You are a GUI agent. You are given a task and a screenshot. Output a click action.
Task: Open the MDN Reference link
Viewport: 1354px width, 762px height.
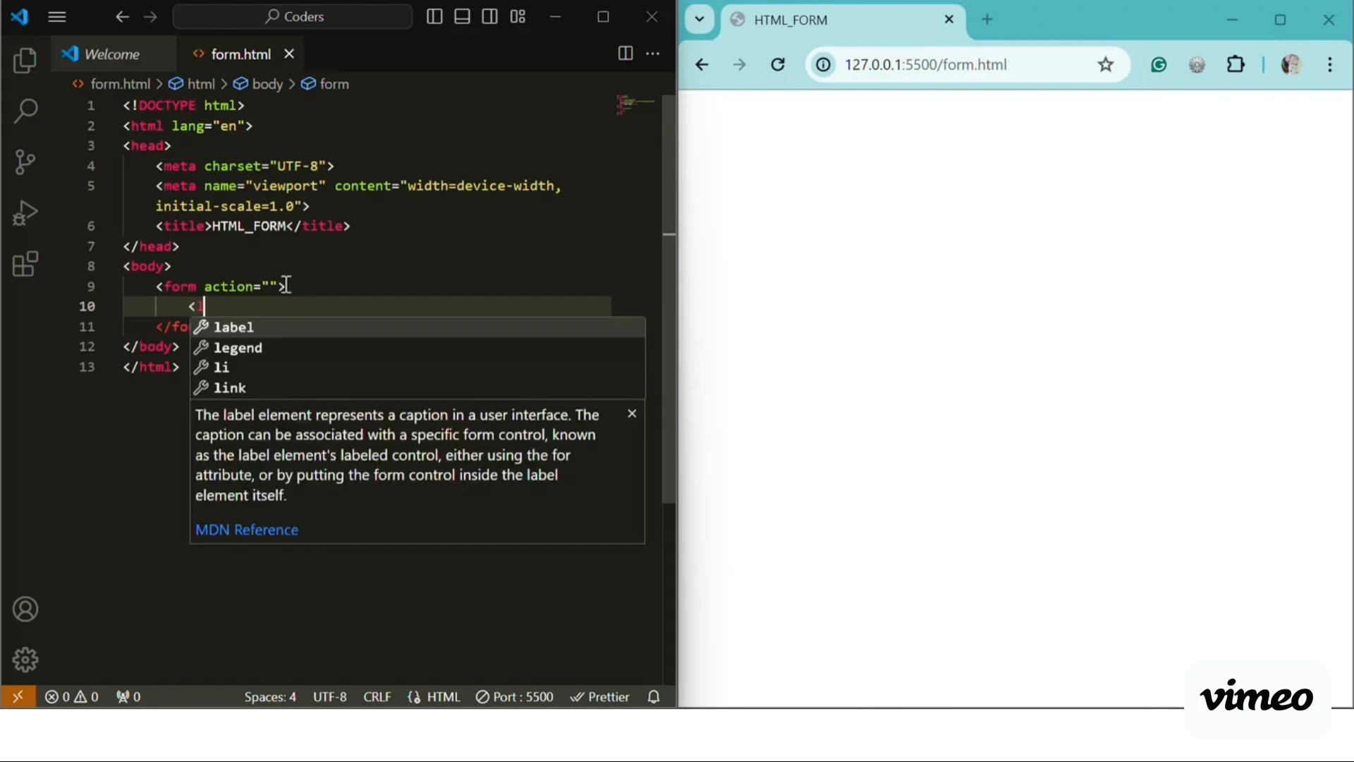click(246, 530)
